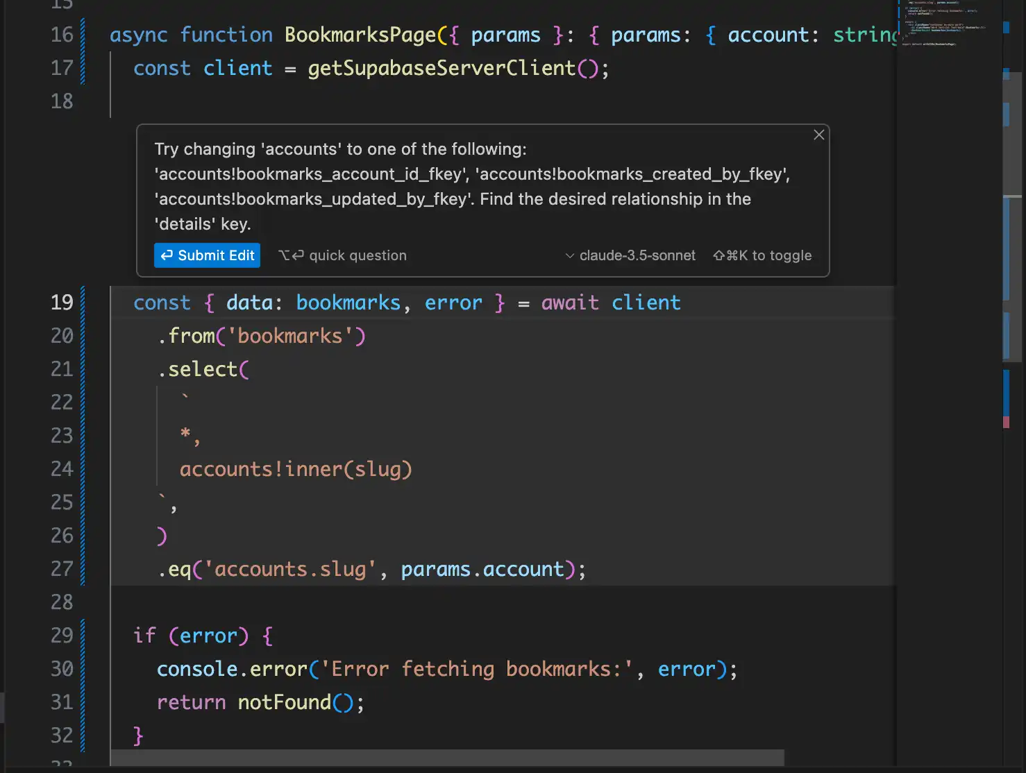
Task: Click the 'accounts.slug' string in .eq()
Action: (290, 569)
